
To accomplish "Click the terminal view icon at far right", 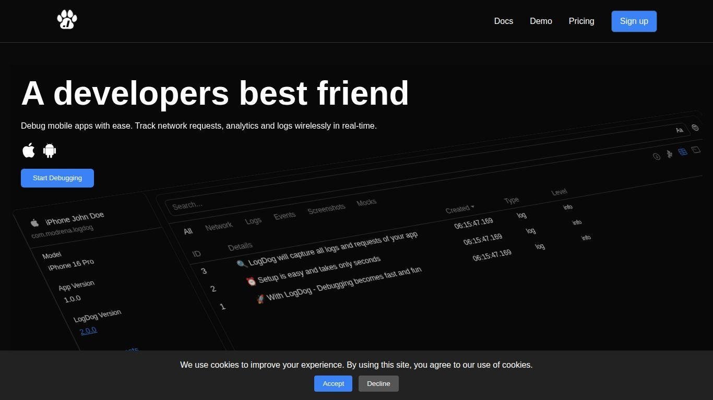I will (x=696, y=150).
